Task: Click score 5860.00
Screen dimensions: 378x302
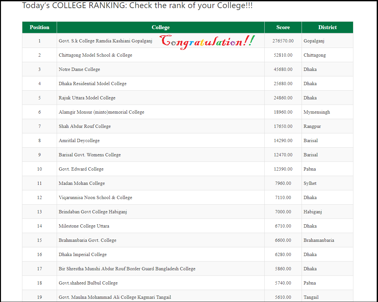Action: (283, 269)
